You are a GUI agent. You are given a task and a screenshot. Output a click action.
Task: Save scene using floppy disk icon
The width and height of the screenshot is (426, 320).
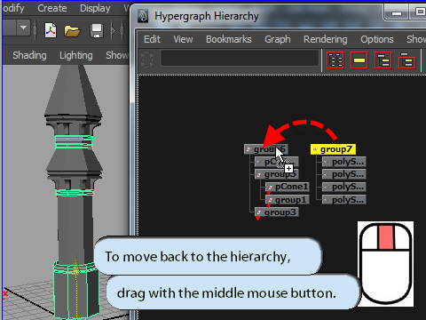coord(97,31)
